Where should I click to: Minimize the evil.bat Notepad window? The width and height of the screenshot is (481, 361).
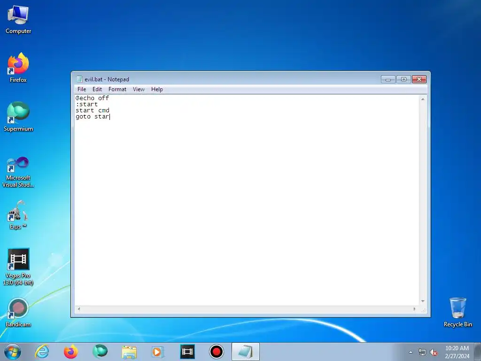coord(388,79)
